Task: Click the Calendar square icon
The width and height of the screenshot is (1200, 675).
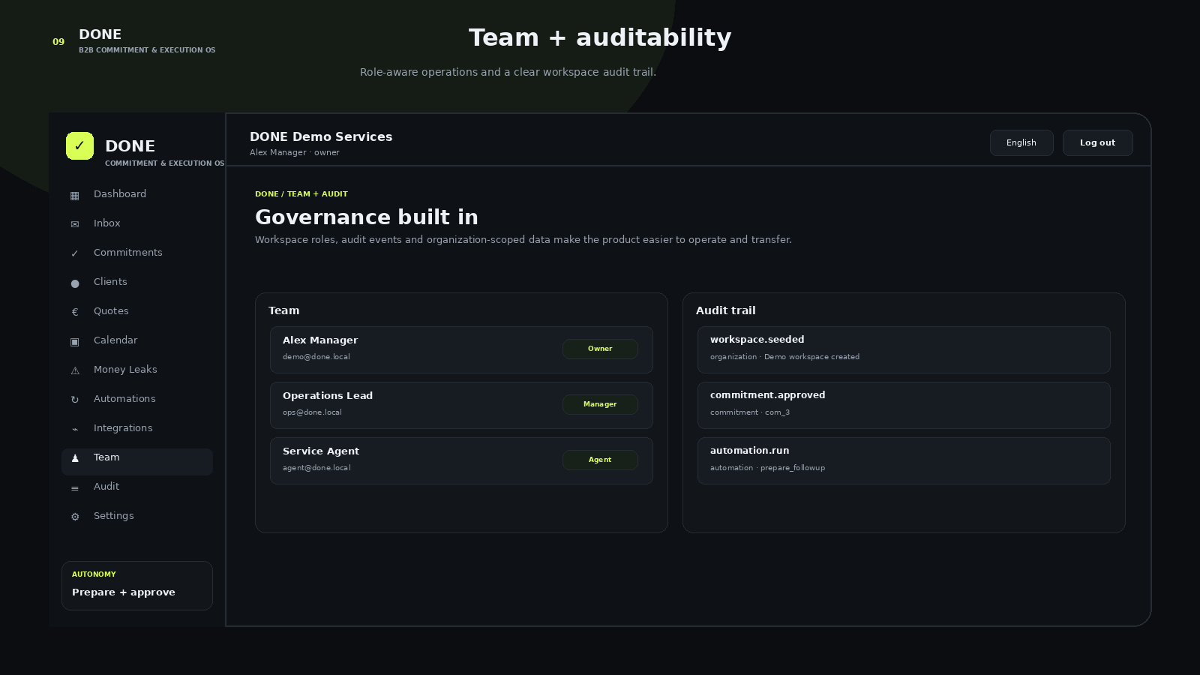Action: click(x=75, y=341)
